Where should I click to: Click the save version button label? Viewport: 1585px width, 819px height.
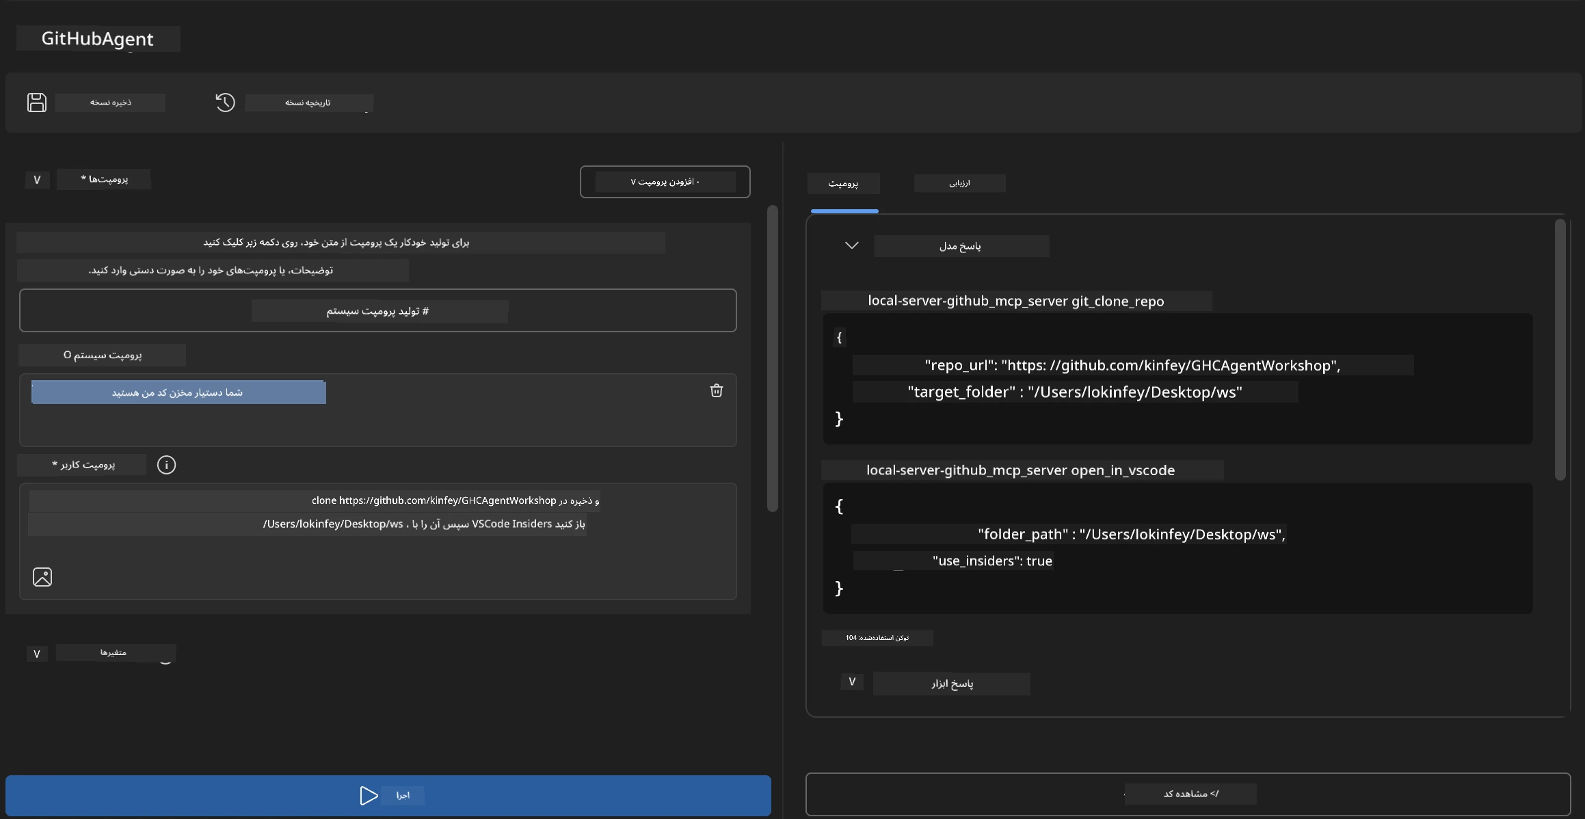(x=110, y=103)
